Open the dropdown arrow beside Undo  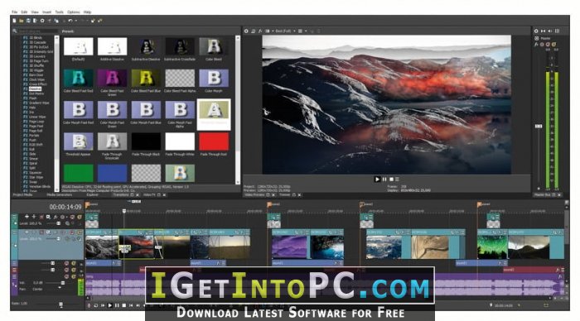[76, 21]
